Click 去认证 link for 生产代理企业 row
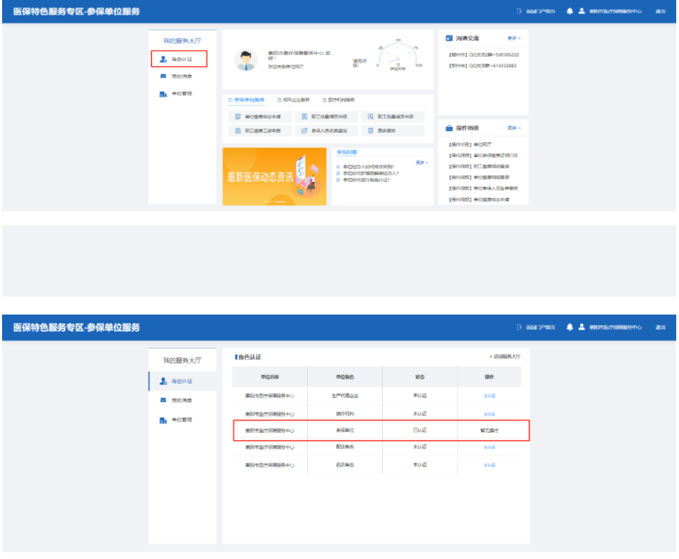The height and width of the screenshot is (559, 679). click(489, 396)
